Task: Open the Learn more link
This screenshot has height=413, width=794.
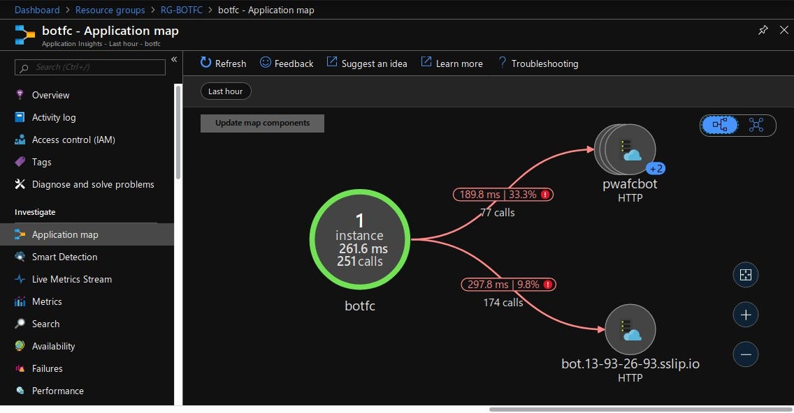Action: (452, 63)
